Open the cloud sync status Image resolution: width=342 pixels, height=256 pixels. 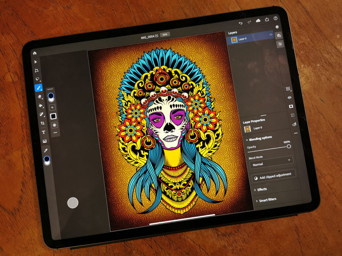[258, 20]
